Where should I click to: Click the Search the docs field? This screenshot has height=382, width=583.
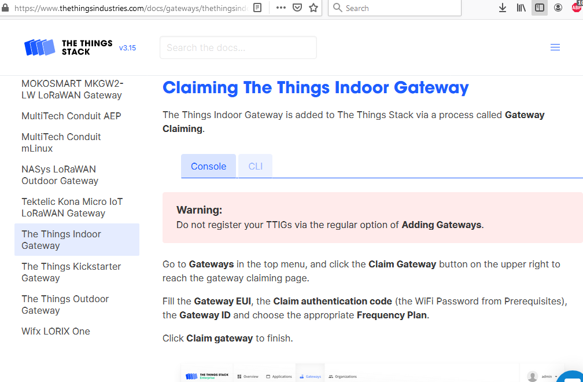(238, 47)
